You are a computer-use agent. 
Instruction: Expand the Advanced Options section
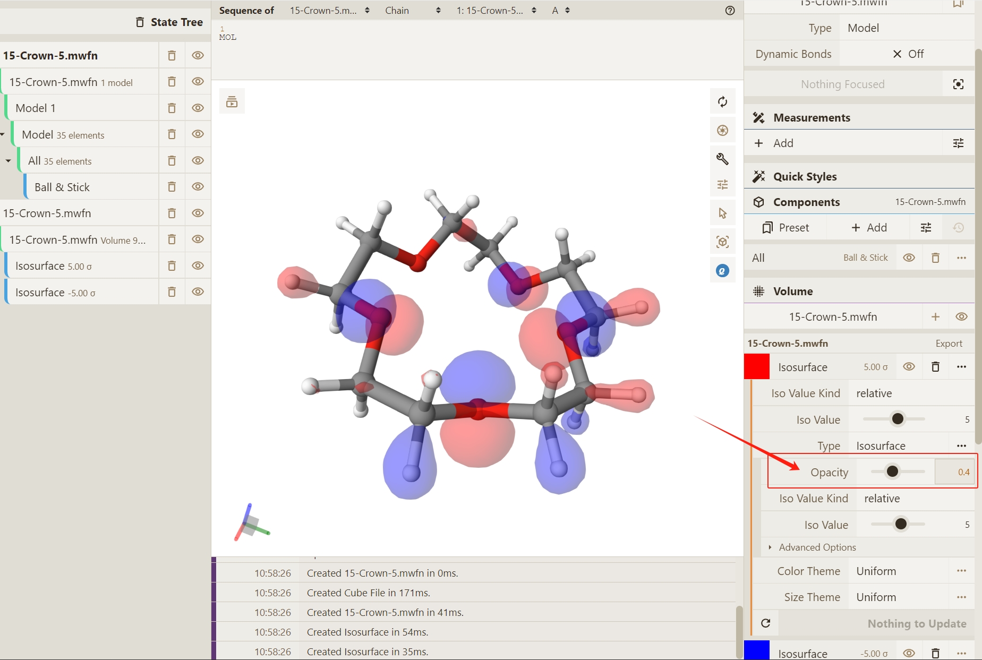[817, 547]
